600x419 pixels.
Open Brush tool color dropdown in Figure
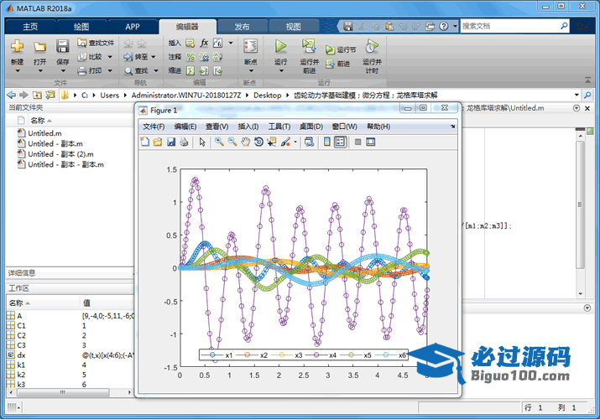295,142
